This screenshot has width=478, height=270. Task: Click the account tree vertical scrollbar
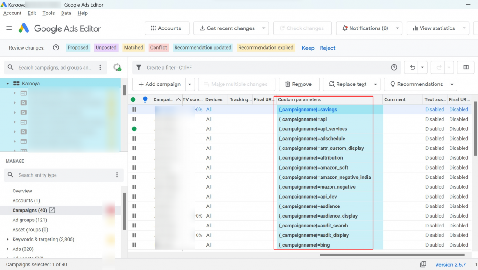tap(124, 90)
